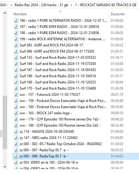Screen dimensions: 139x173
Task: Click audio icon of zz 003 DERO file
Action: tap(16, 163)
